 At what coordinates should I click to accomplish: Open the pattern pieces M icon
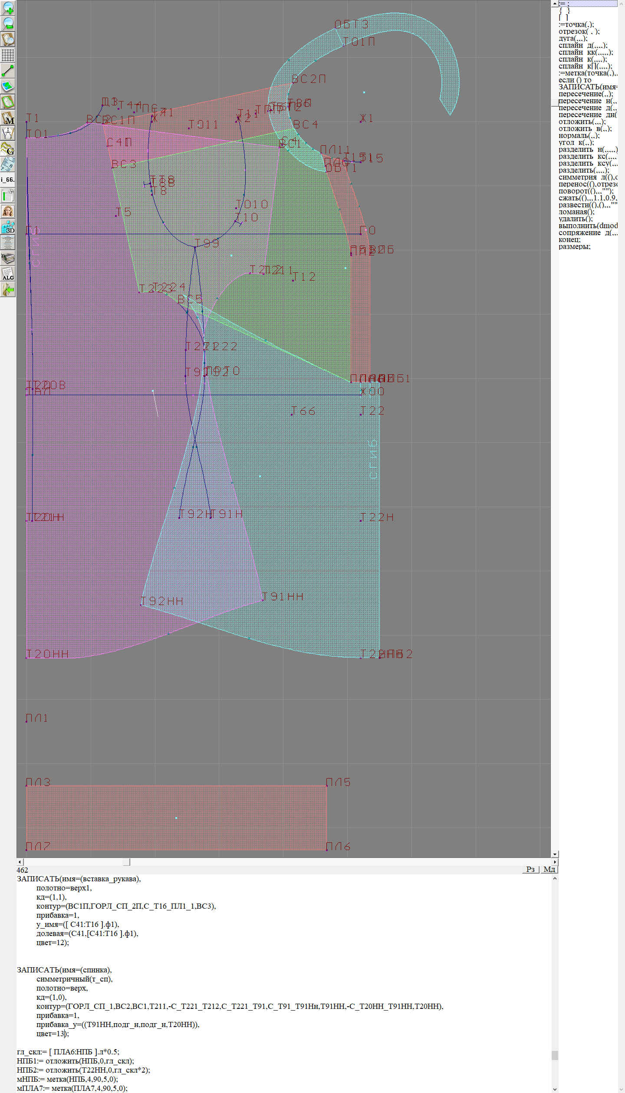[8, 118]
